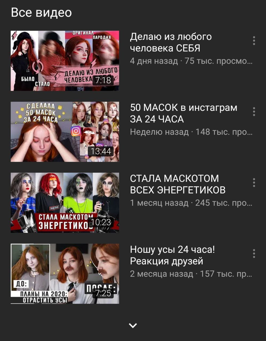Click the Все видео section heading
This screenshot has height=341, width=266.
click(x=41, y=13)
